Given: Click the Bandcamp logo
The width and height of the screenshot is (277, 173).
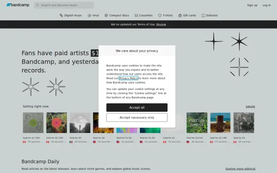Looking at the screenshot, I should click(x=18, y=5).
